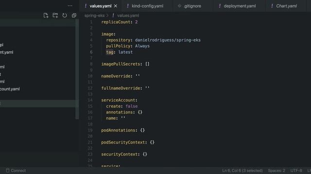Select the file ending in nt.yaml in explorer
The height and width of the screenshot is (174, 311).
point(6,52)
